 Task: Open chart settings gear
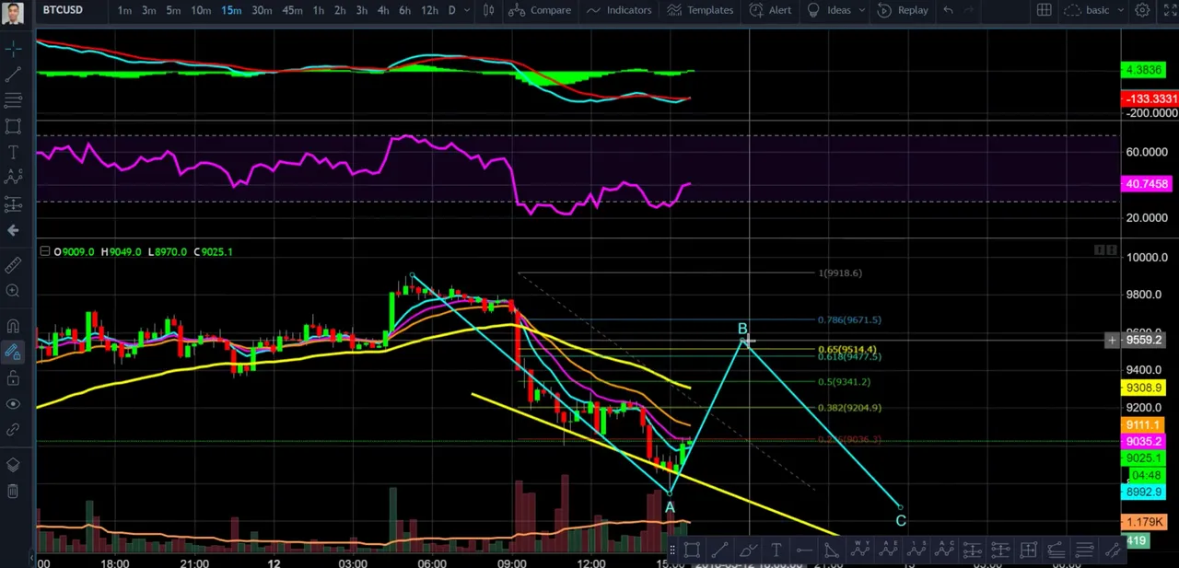point(1142,10)
